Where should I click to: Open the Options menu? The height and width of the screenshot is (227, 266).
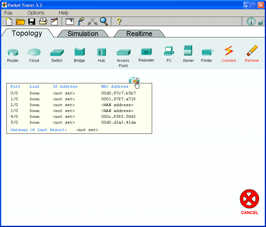coord(36,13)
